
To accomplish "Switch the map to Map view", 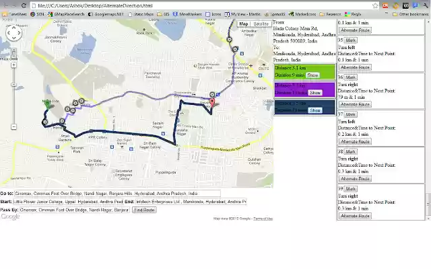I will (244, 24).
